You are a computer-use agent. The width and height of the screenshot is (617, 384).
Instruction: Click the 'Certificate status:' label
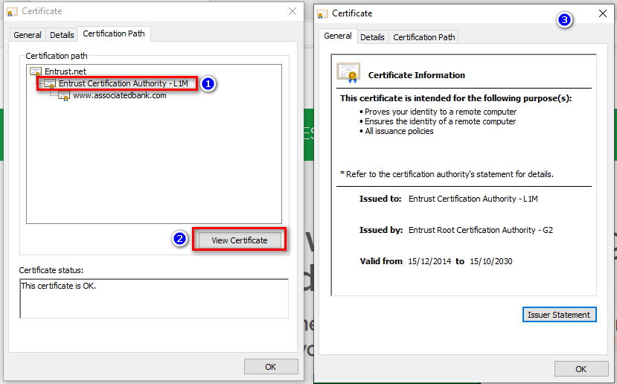pyautogui.click(x=51, y=270)
